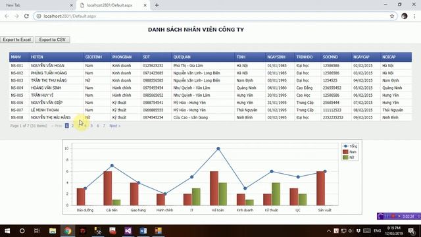421x237 pixels.
Task: Open the Windows Start menu
Action: point(7,231)
